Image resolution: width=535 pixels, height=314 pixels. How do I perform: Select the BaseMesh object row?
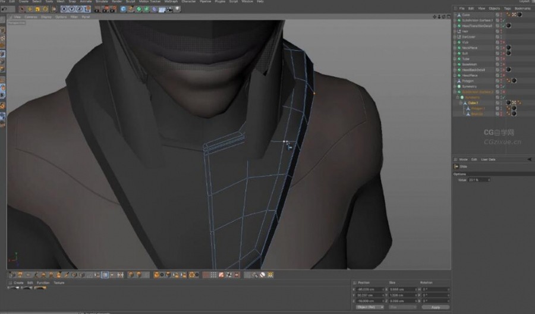click(470, 64)
